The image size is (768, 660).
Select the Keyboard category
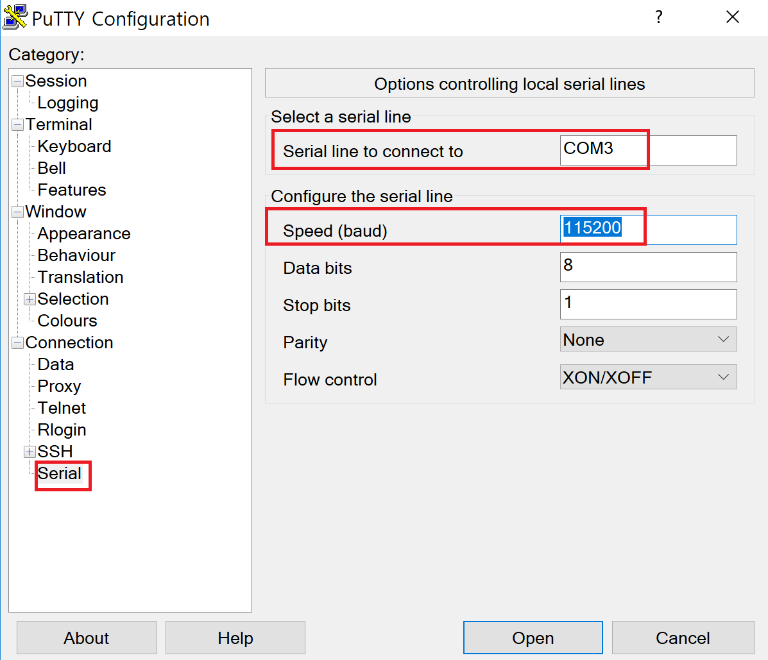(x=74, y=146)
